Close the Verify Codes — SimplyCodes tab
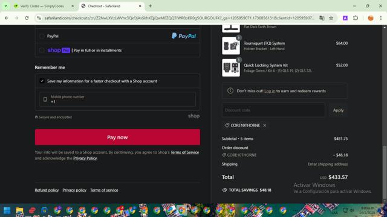Viewport: 387px width, 217px height. 73,6
